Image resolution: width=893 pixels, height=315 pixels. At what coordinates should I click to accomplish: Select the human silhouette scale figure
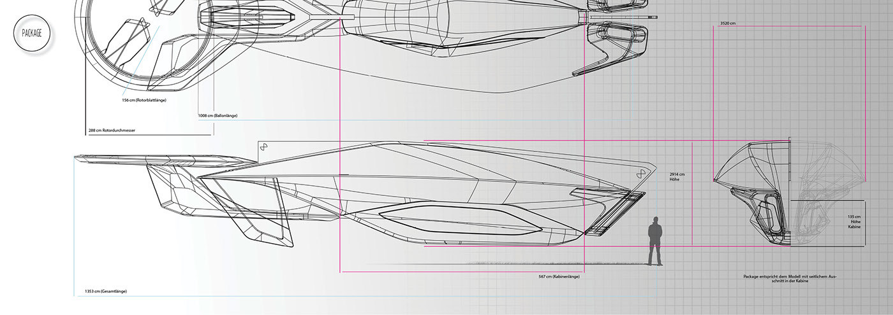click(654, 241)
